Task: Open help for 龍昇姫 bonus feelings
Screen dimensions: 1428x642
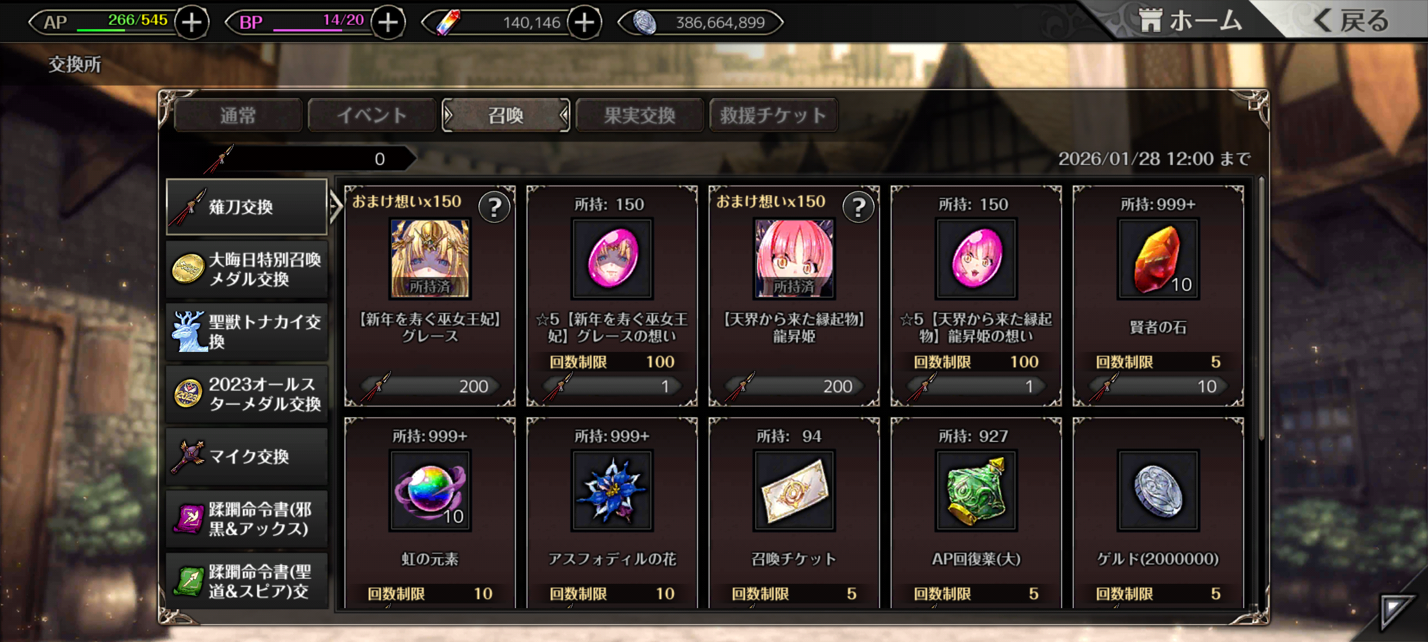Action: pyautogui.click(x=859, y=207)
